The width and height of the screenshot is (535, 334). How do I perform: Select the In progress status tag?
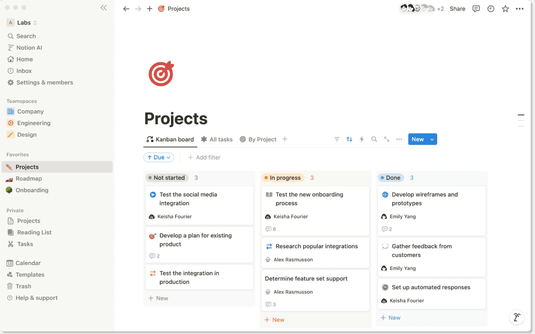coord(283,178)
